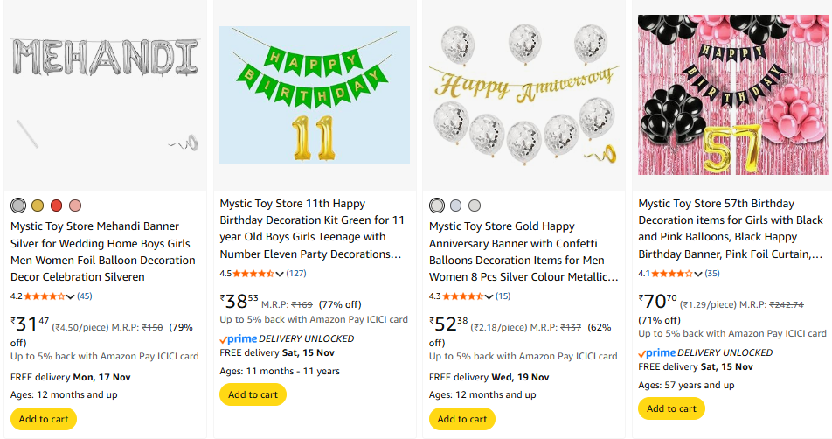This screenshot has width=832, height=439.
Task: Select pink color swatch for Mehandi banner
Action: point(75,206)
